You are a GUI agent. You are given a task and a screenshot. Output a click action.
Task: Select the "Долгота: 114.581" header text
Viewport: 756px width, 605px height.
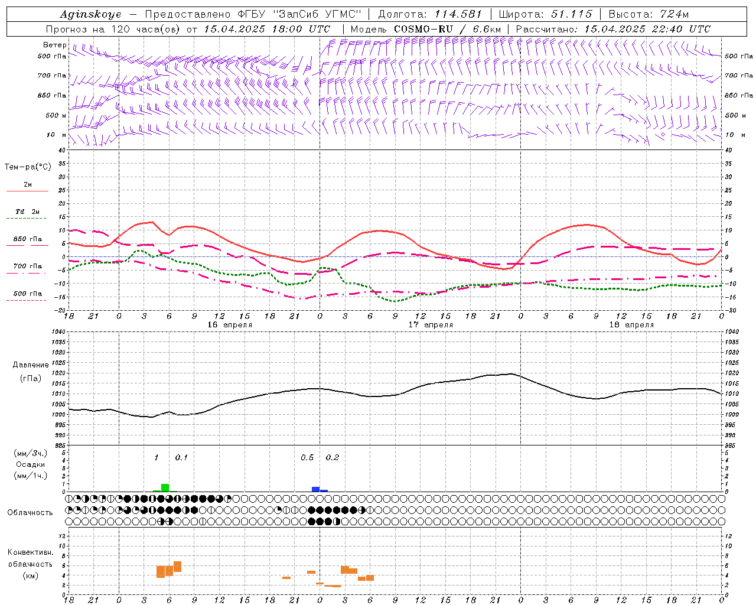(430, 14)
